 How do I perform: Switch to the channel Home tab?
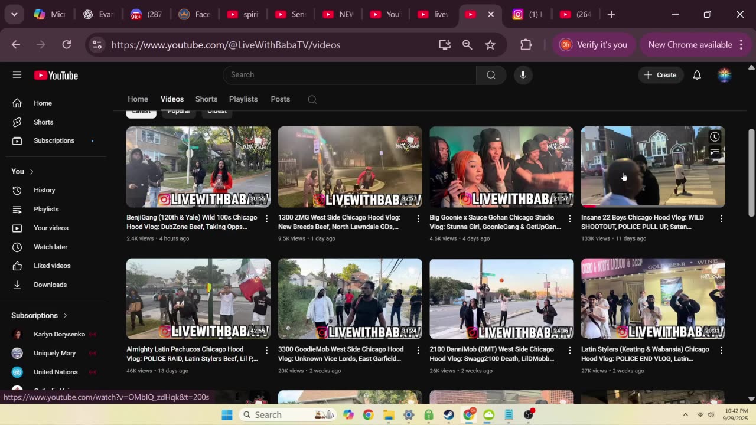[x=138, y=99]
